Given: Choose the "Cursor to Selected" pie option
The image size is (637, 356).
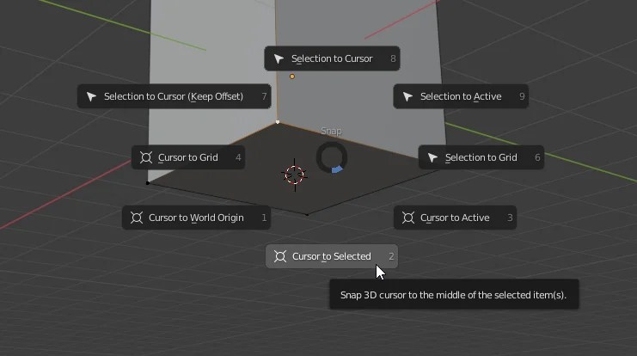Looking at the screenshot, I should click(331, 256).
